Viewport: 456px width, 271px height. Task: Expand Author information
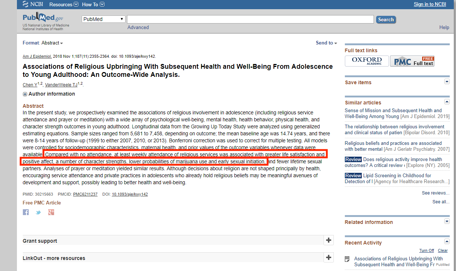point(49,94)
